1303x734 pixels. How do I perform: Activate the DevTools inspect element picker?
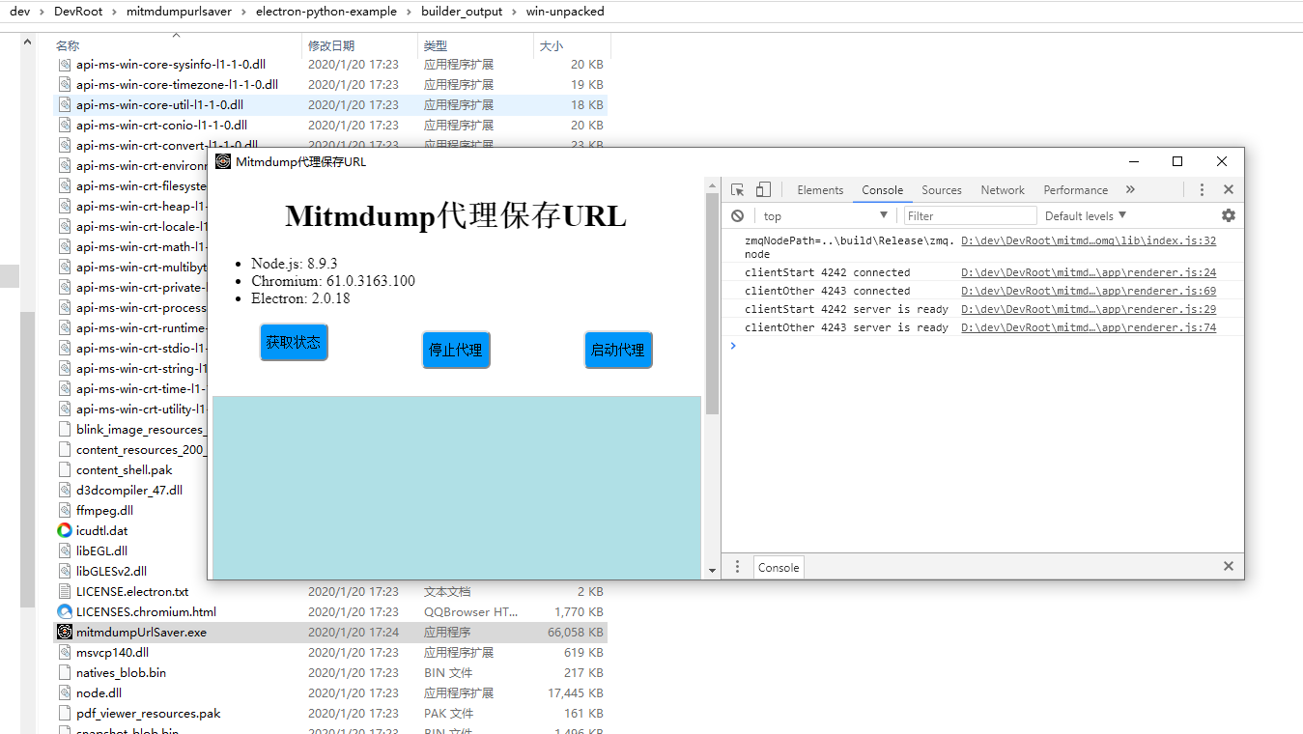pyautogui.click(x=738, y=190)
